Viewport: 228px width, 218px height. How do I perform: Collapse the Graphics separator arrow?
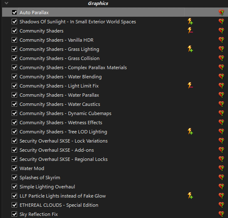tap(6, 3)
